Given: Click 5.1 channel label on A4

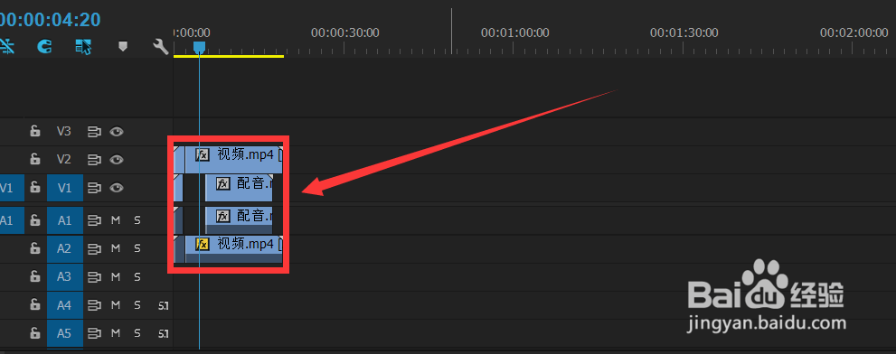Looking at the screenshot, I should (x=164, y=306).
